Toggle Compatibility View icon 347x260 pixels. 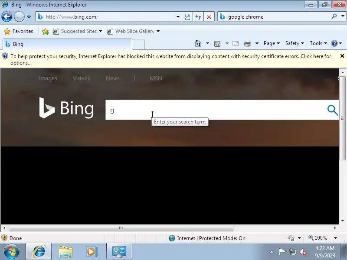(x=187, y=17)
